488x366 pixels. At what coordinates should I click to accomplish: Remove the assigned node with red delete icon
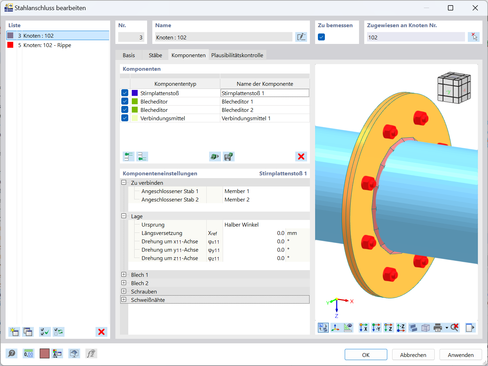(473, 37)
